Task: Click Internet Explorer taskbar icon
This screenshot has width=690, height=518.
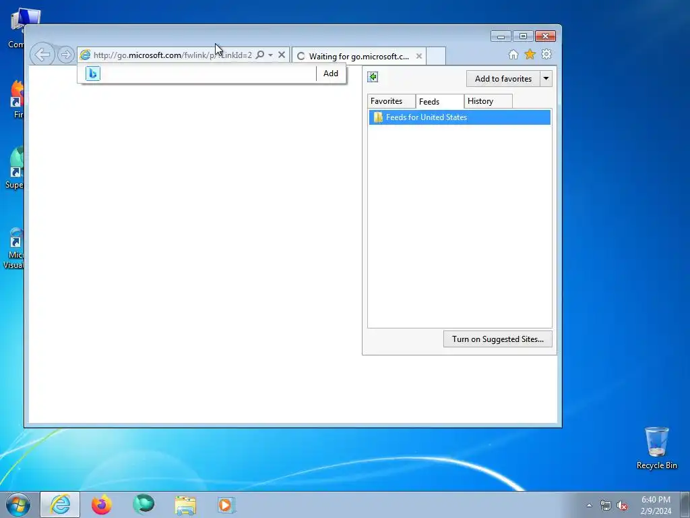Action: pos(60,505)
